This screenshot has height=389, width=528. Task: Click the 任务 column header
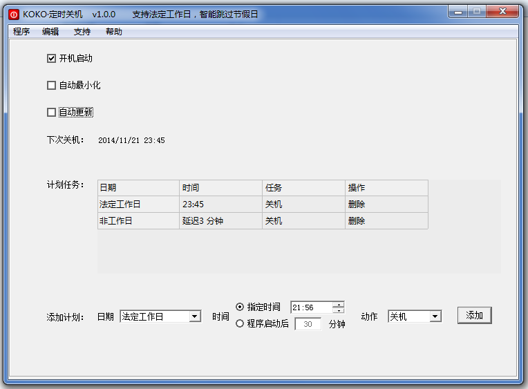[303, 188]
